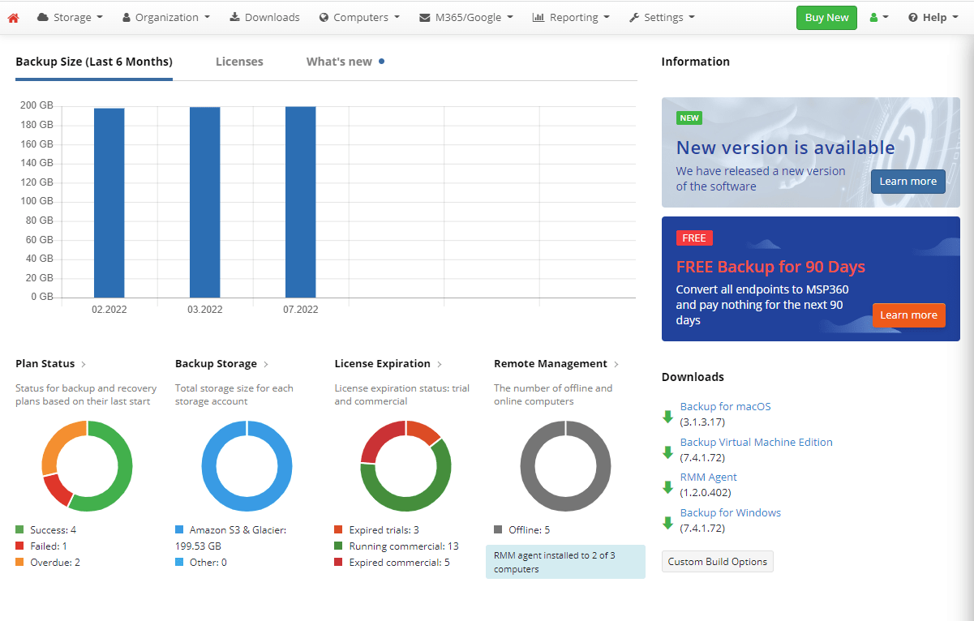
Task: Open Custom Build Options
Action: point(717,561)
